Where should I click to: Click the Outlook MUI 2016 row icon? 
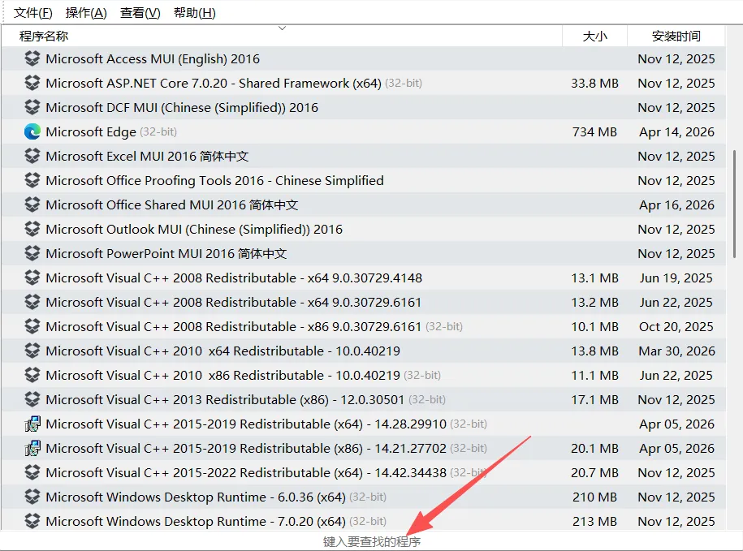click(32, 229)
